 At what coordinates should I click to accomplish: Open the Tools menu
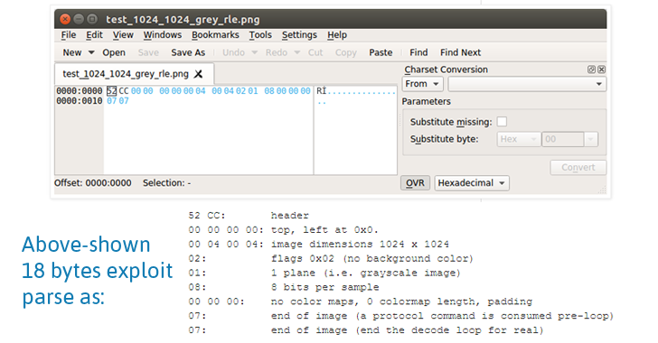pos(260,35)
